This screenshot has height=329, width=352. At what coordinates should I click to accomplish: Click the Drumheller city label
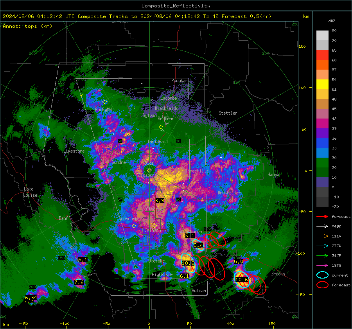(229, 193)
